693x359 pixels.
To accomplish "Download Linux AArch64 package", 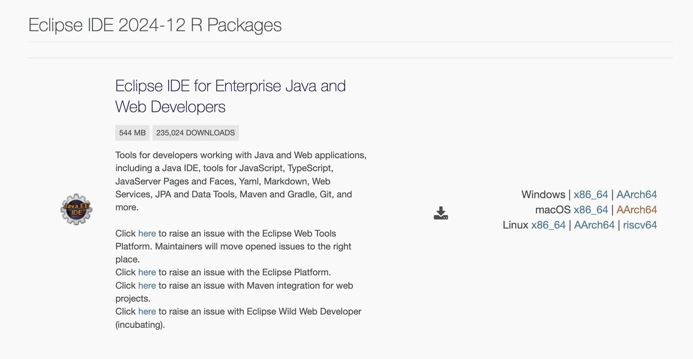I will click(594, 225).
